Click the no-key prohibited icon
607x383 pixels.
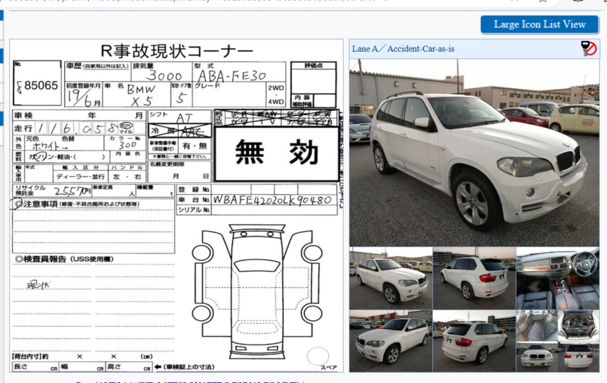click(x=588, y=49)
